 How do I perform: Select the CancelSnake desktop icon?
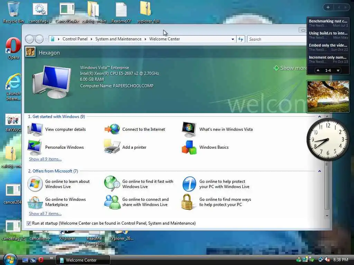coord(67,13)
